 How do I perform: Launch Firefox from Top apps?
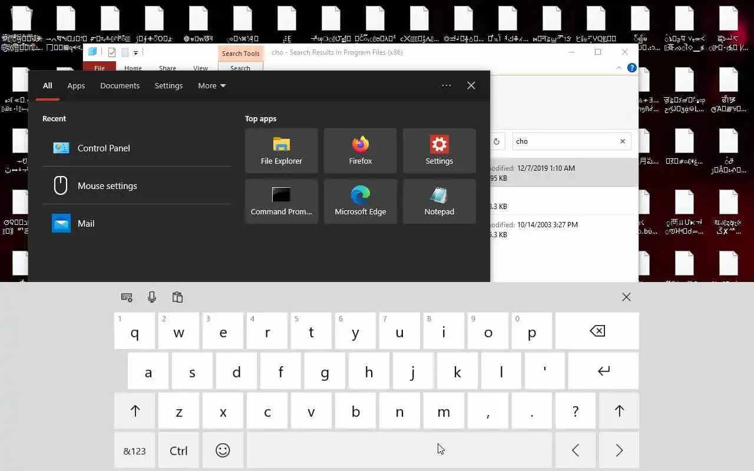(361, 151)
